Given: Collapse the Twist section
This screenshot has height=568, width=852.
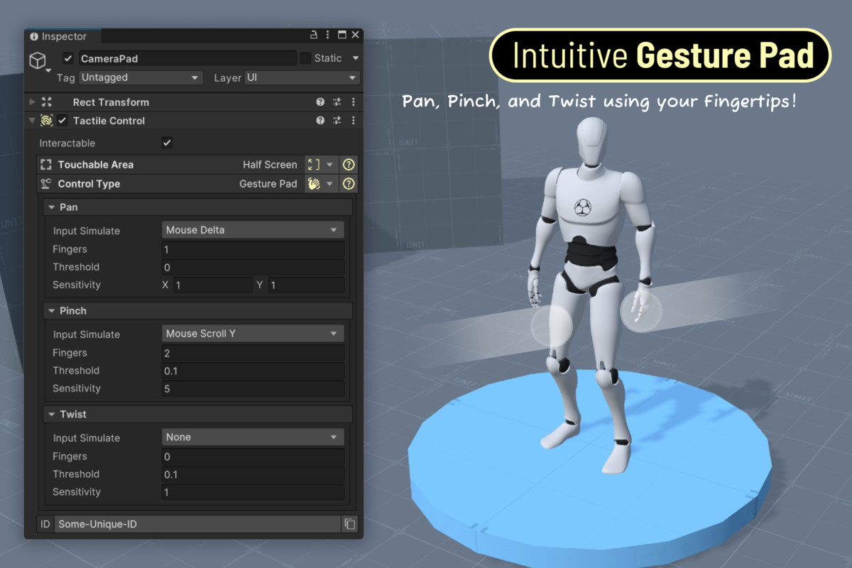Looking at the screenshot, I should pyautogui.click(x=52, y=415).
